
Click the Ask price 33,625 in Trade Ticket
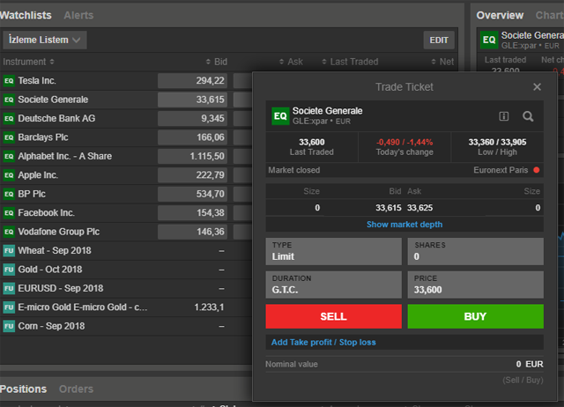(x=419, y=208)
